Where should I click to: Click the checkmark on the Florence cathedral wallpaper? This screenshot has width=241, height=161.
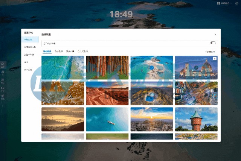[196, 67]
